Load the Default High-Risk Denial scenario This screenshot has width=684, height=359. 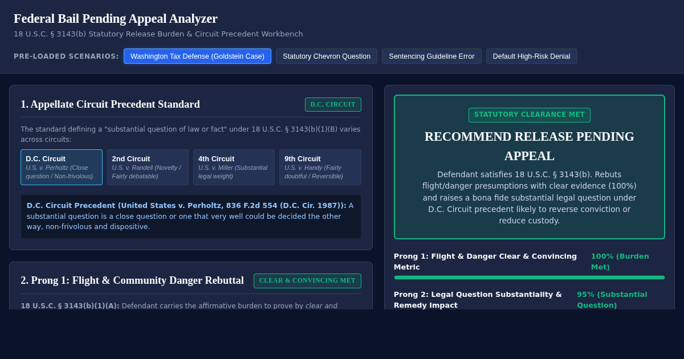coord(531,56)
